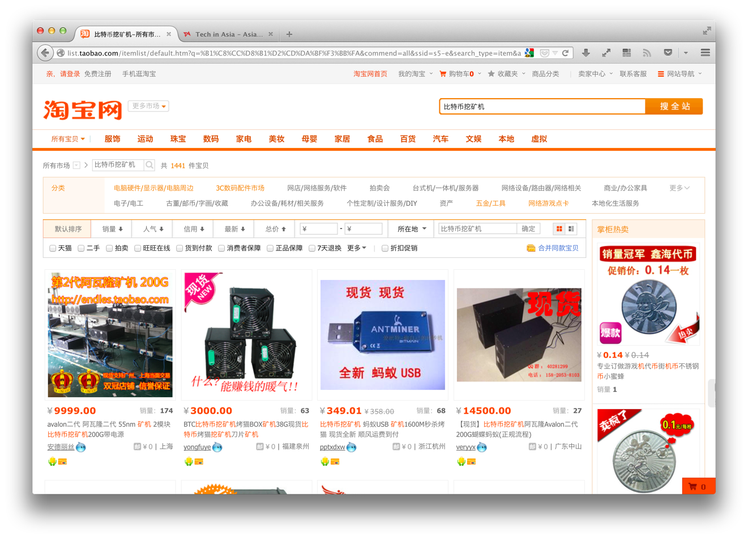The height and width of the screenshot is (539, 748).
Task: Open the 亲, 请登录 login link
Action: click(63, 74)
